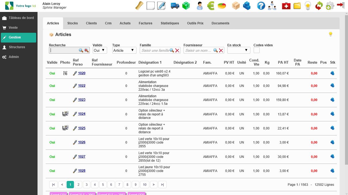The width and height of the screenshot is (348, 195).
Task: Click the organization hierarchy people icon
Action: click(272, 6)
